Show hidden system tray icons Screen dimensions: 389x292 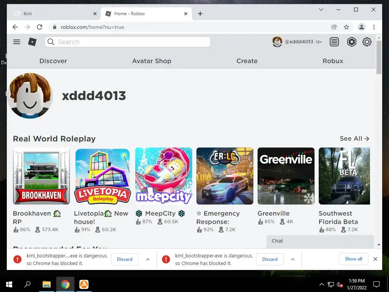tap(321, 284)
